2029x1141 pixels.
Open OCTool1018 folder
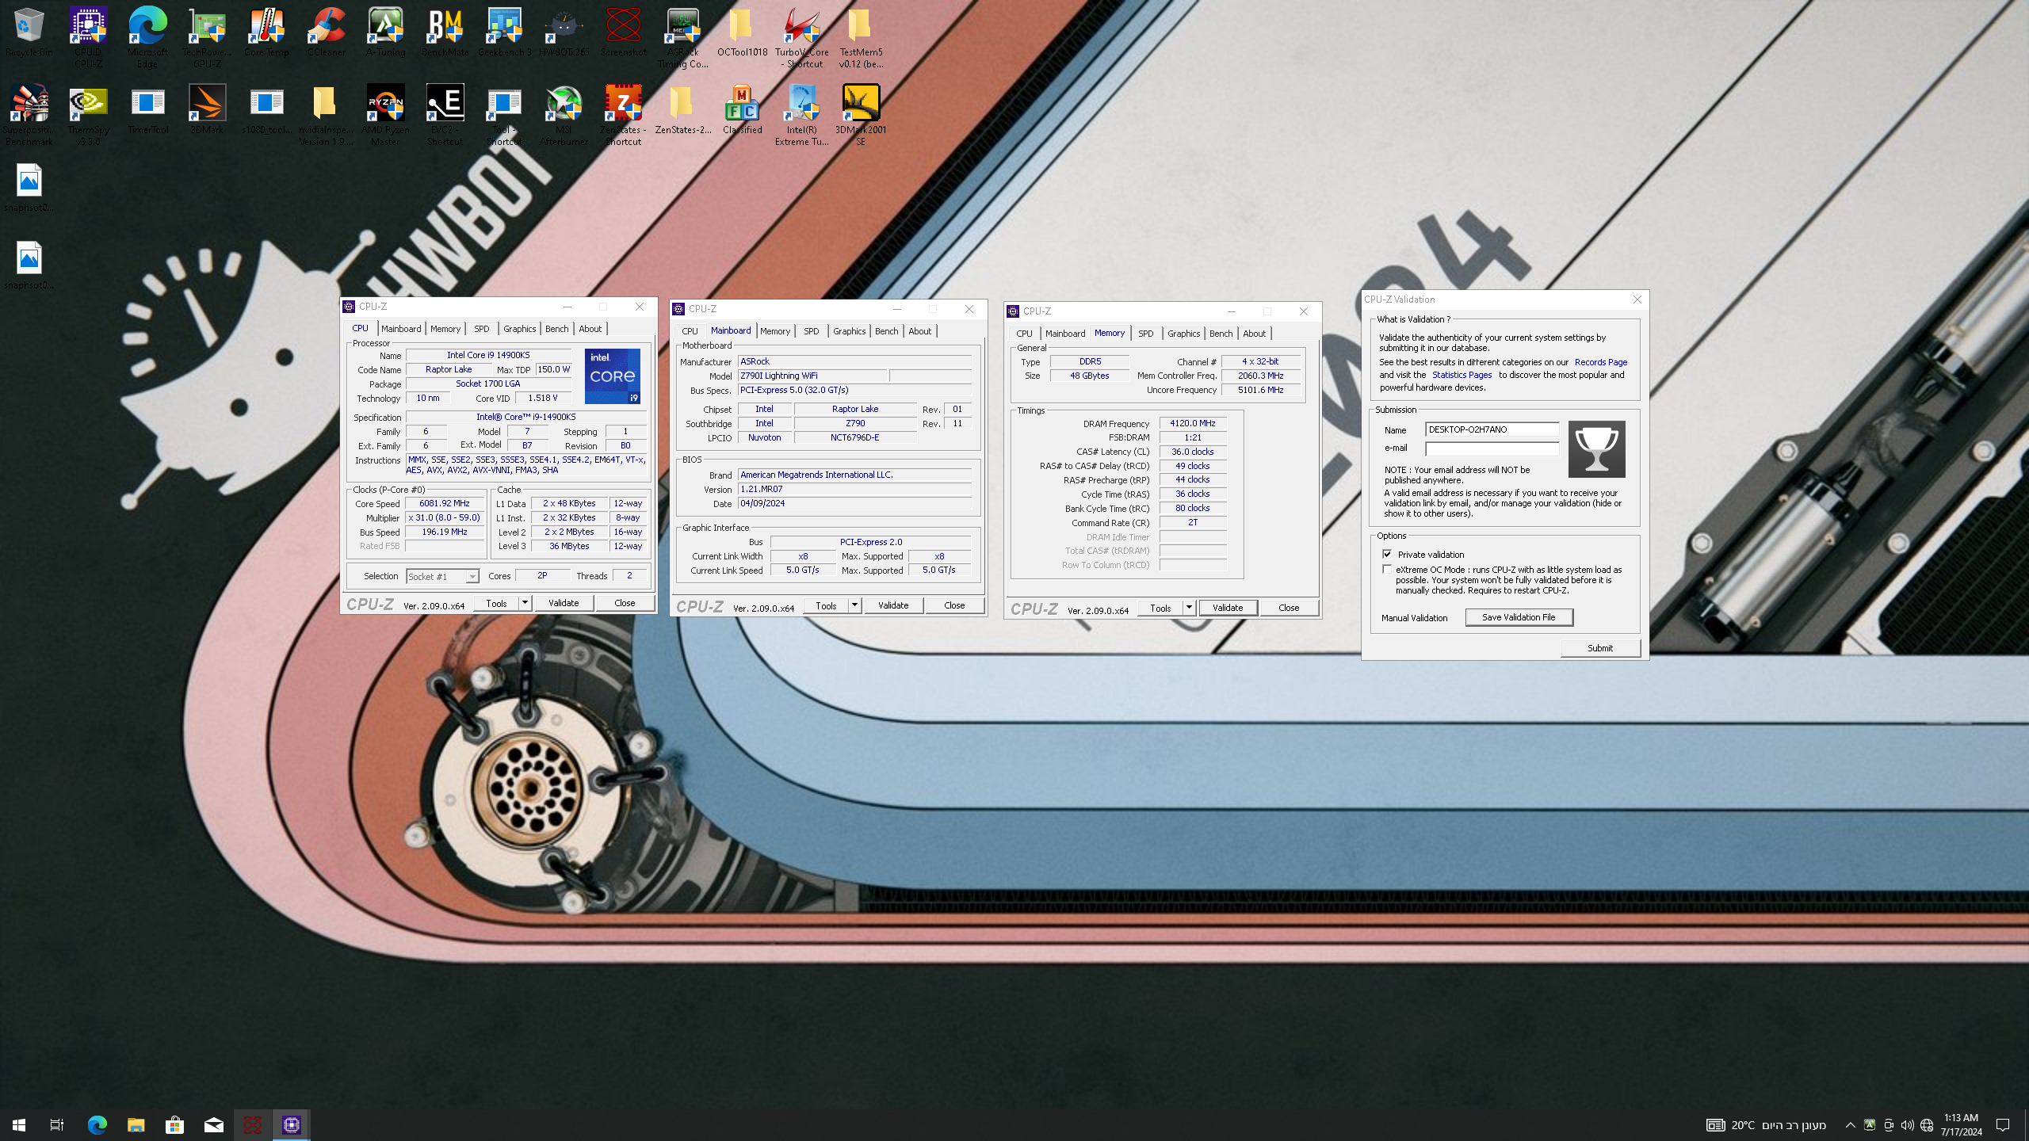(x=742, y=32)
